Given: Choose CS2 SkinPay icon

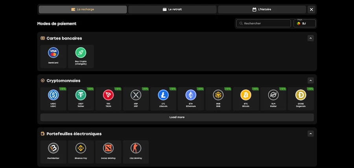Looking at the screenshot, I should 136,148.
